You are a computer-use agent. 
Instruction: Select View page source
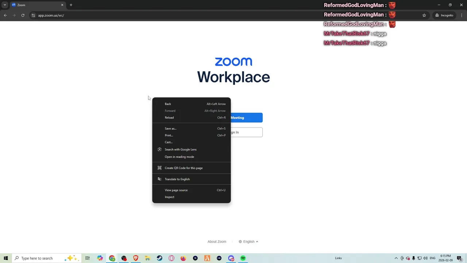[x=191, y=190]
